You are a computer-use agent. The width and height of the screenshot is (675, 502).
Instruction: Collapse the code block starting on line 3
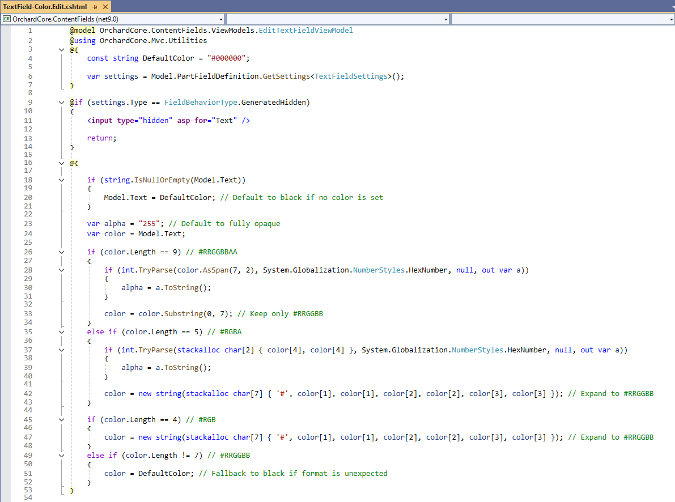click(x=62, y=50)
